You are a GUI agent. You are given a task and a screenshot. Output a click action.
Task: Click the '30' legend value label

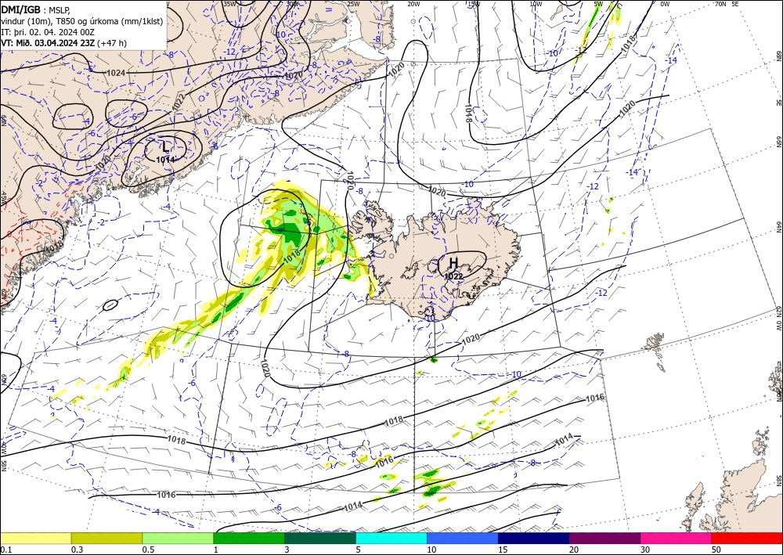pyautogui.click(x=644, y=550)
